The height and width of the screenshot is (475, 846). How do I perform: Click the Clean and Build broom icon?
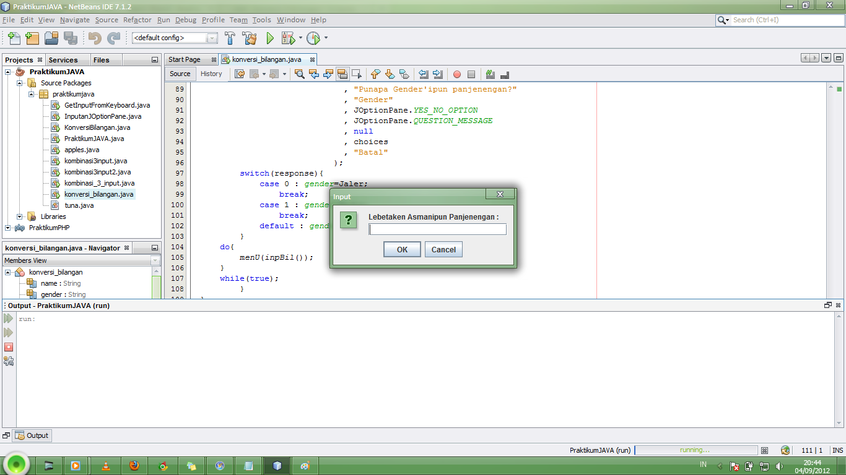pos(250,38)
